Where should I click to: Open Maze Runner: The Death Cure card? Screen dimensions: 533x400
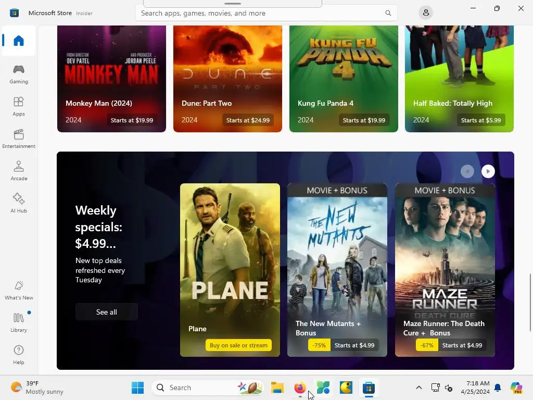tap(445, 270)
